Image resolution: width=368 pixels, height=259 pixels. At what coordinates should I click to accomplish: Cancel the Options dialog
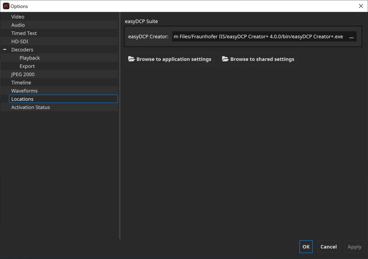(328, 247)
